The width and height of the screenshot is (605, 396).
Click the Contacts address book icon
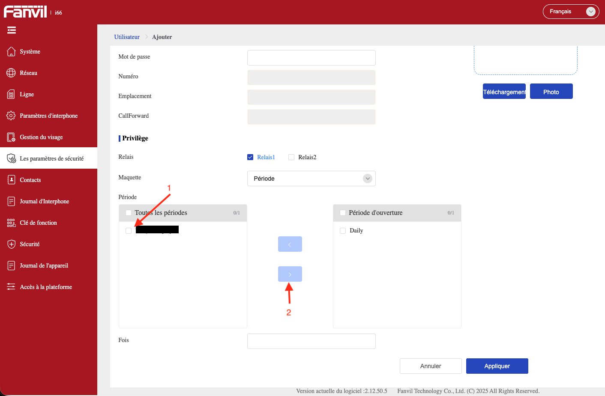tap(11, 180)
